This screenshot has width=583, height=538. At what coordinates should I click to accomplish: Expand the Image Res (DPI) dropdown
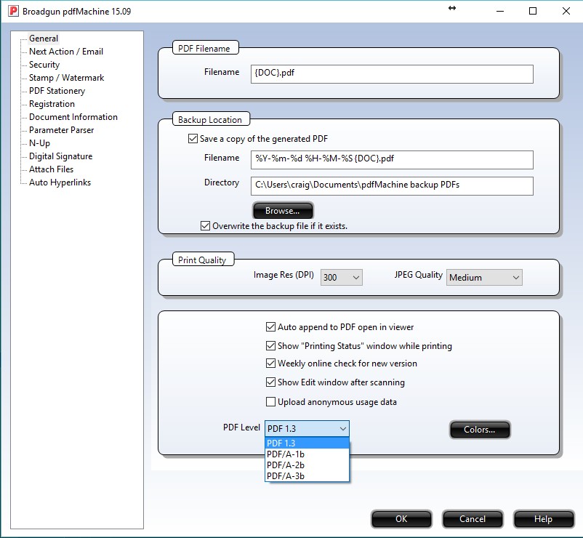342,277
